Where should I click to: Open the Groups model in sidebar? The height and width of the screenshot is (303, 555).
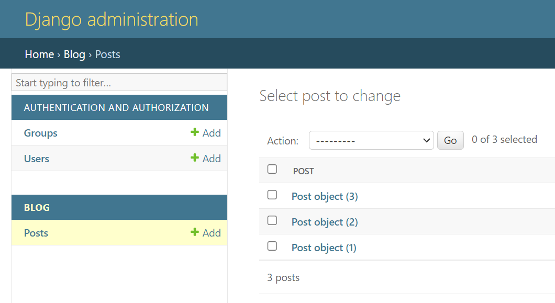(x=41, y=133)
